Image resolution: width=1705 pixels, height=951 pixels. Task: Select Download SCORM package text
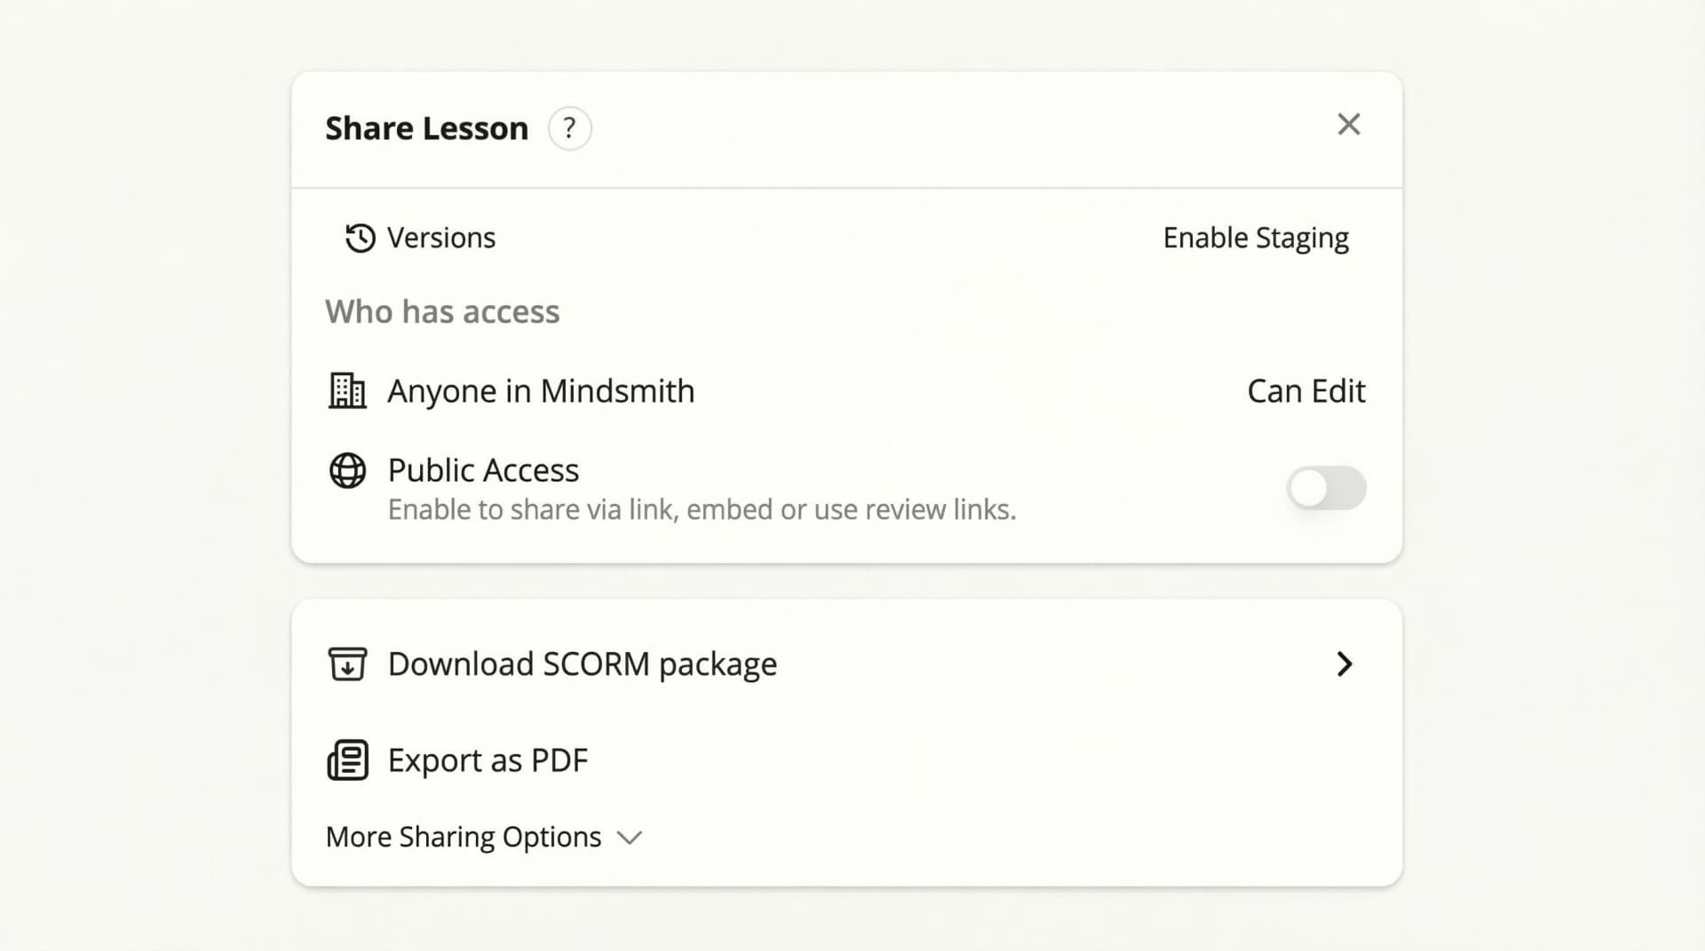click(x=582, y=664)
